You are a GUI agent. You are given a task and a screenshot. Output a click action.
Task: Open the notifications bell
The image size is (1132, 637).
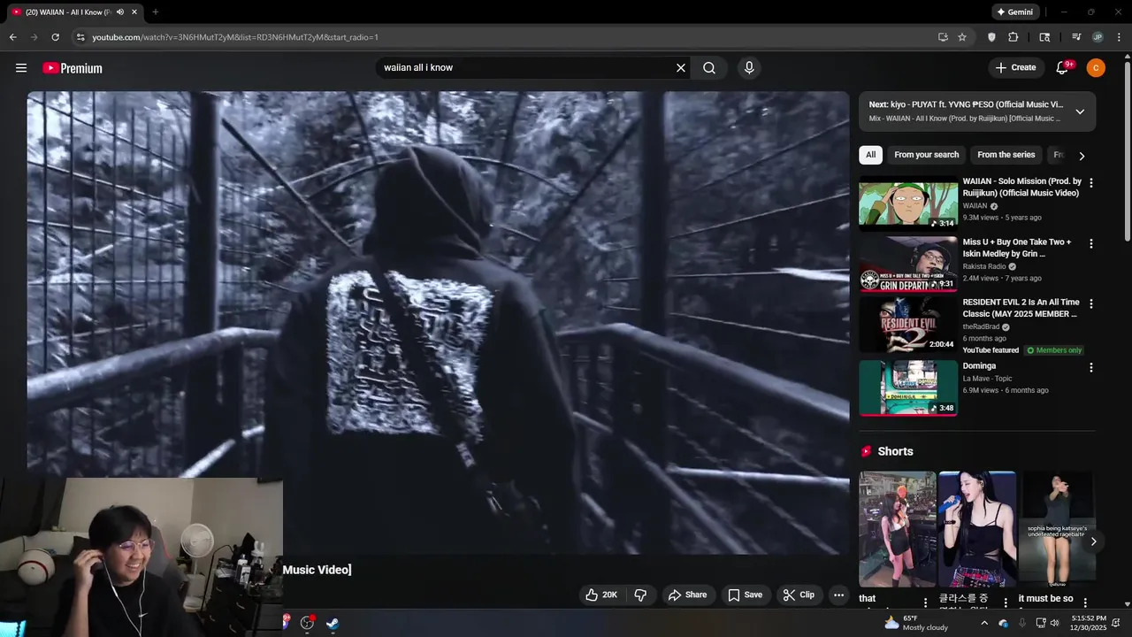[x=1063, y=68]
